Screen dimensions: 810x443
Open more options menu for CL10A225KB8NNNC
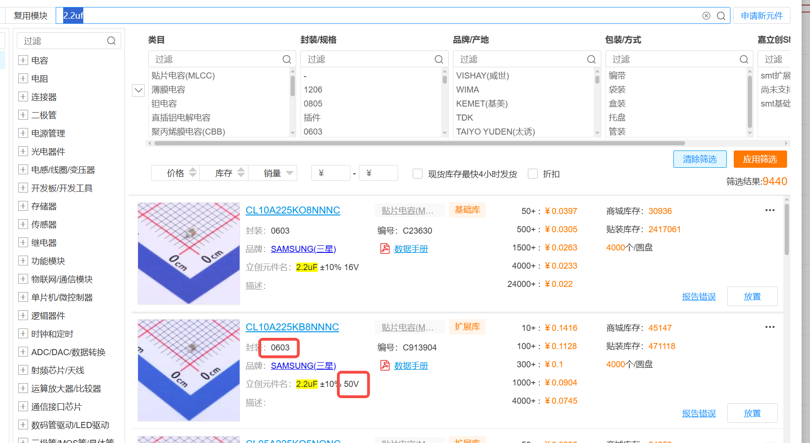[770, 327]
